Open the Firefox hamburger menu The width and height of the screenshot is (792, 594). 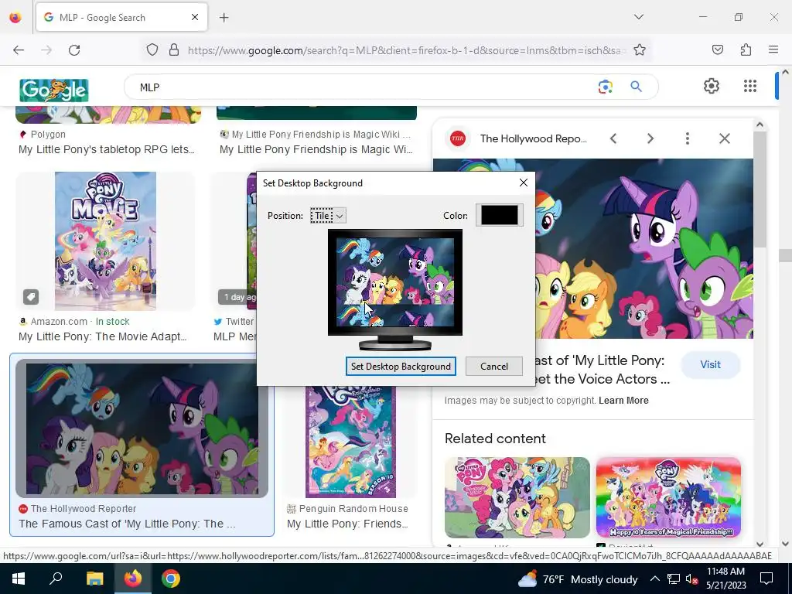(773, 49)
